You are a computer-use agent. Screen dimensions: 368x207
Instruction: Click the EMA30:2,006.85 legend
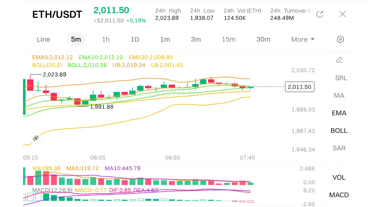[x=151, y=57]
